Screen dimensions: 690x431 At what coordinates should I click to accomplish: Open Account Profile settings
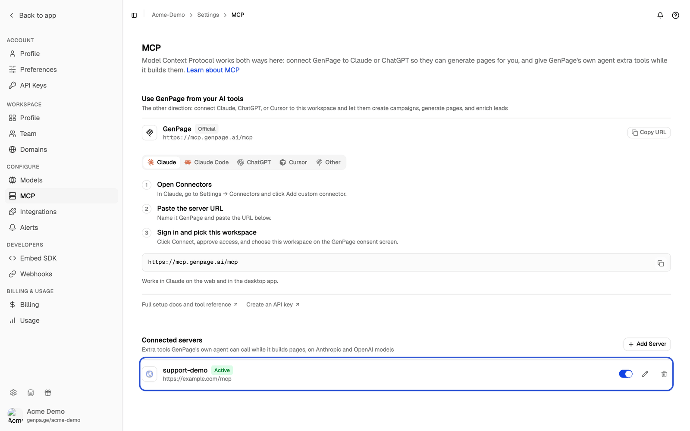pos(61,54)
